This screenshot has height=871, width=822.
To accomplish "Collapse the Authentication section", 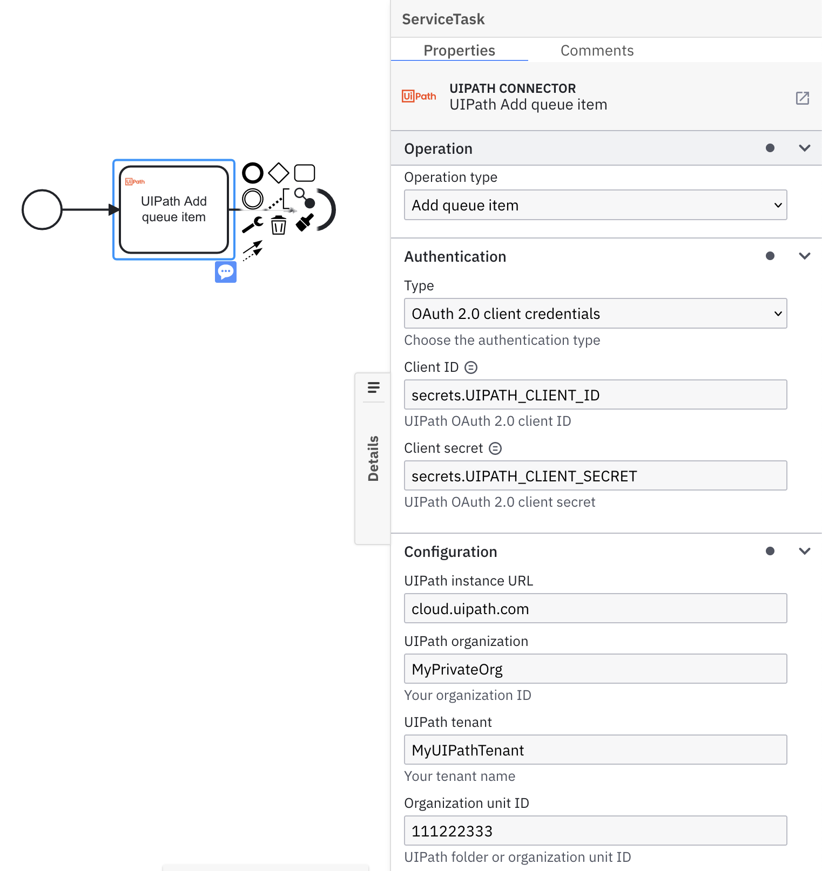I will coord(804,256).
